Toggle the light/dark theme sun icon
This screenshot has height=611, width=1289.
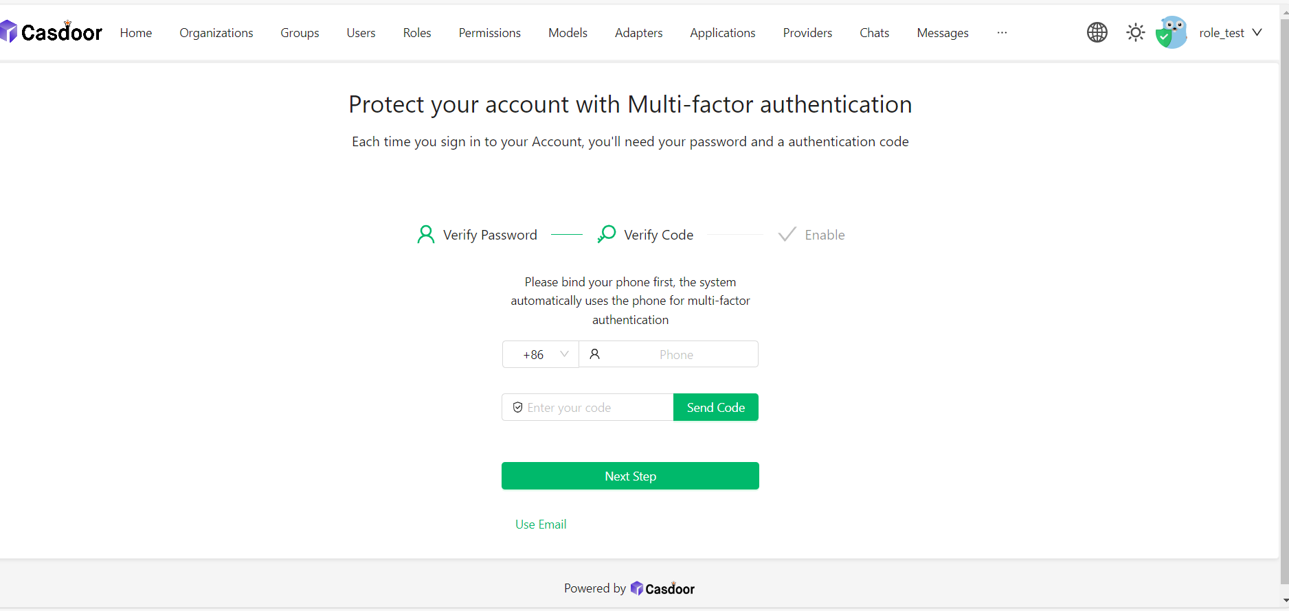click(x=1136, y=32)
